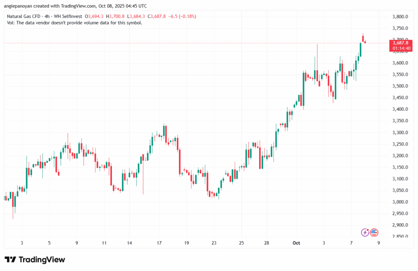Click the 28 date label on time axis

[x=267, y=243]
